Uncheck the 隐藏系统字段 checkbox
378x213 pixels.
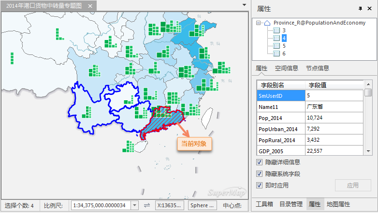259,173
